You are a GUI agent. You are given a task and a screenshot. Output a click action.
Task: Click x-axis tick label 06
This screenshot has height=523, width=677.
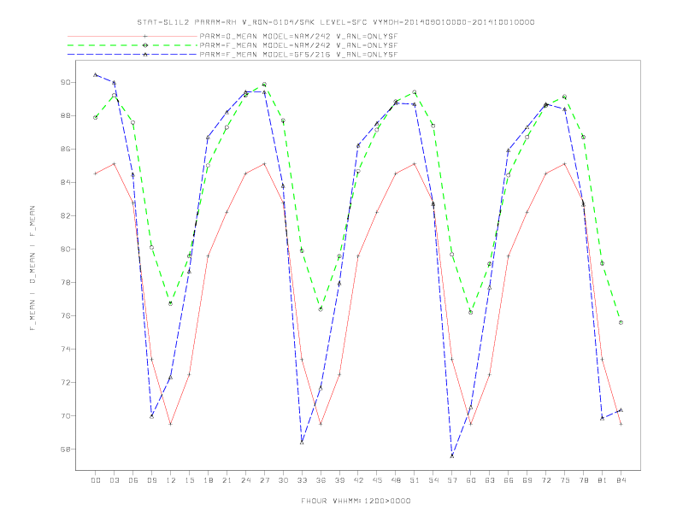pyautogui.click(x=133, y=480)
